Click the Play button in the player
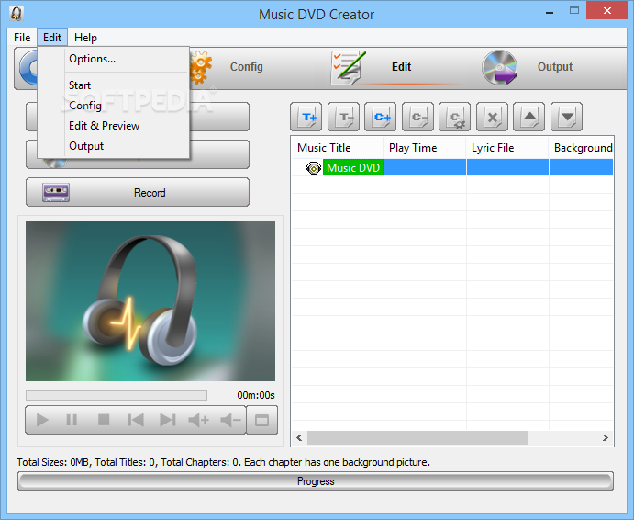The height and width of the screenshot is (520, 634). click(42, 420)
